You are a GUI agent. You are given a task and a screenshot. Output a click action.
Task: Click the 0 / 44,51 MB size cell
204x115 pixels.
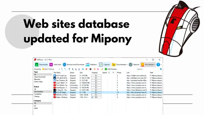(84, 90)
